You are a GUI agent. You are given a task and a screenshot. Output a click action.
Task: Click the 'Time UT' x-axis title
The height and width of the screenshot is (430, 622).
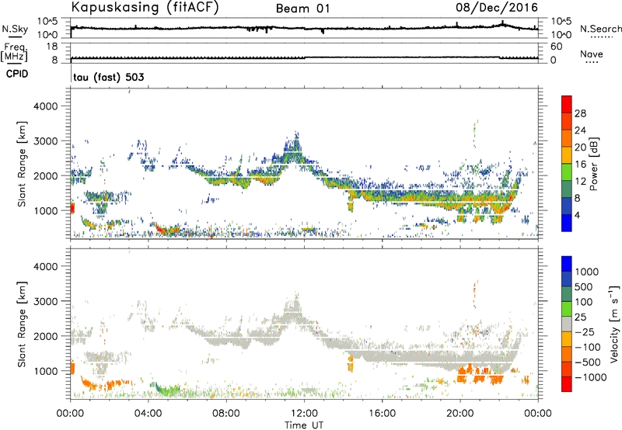click(304, 425)
